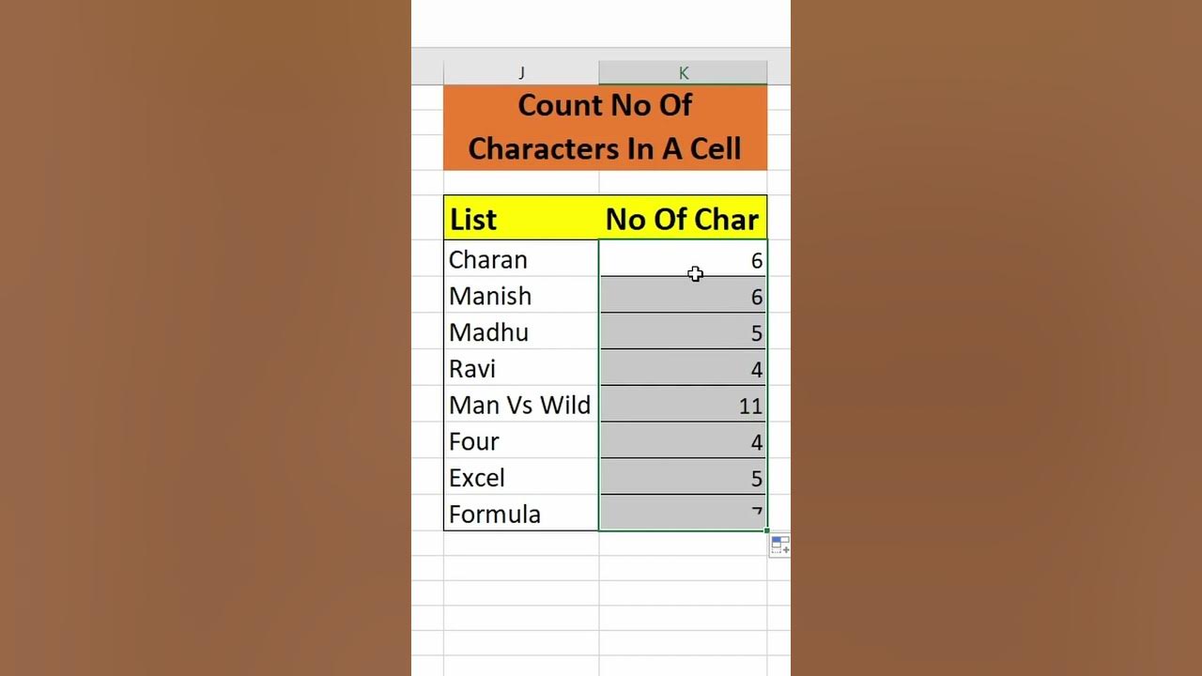Image resolution: width=1202 pixels, height=676 pixels.
Task: Select the count cell next to Excel
Action: pyautogui.click(x=683, y=478)
